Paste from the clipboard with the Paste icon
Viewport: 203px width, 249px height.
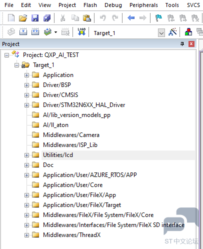(87, 18)
